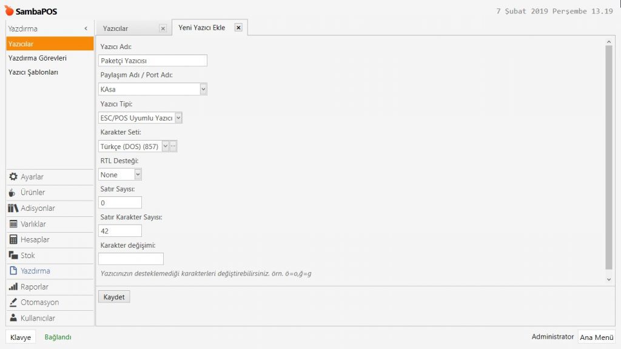This screenshot has width=621, height=349.
Task: Open Raporlar via the bar chart icon
Action: point(13,287)
